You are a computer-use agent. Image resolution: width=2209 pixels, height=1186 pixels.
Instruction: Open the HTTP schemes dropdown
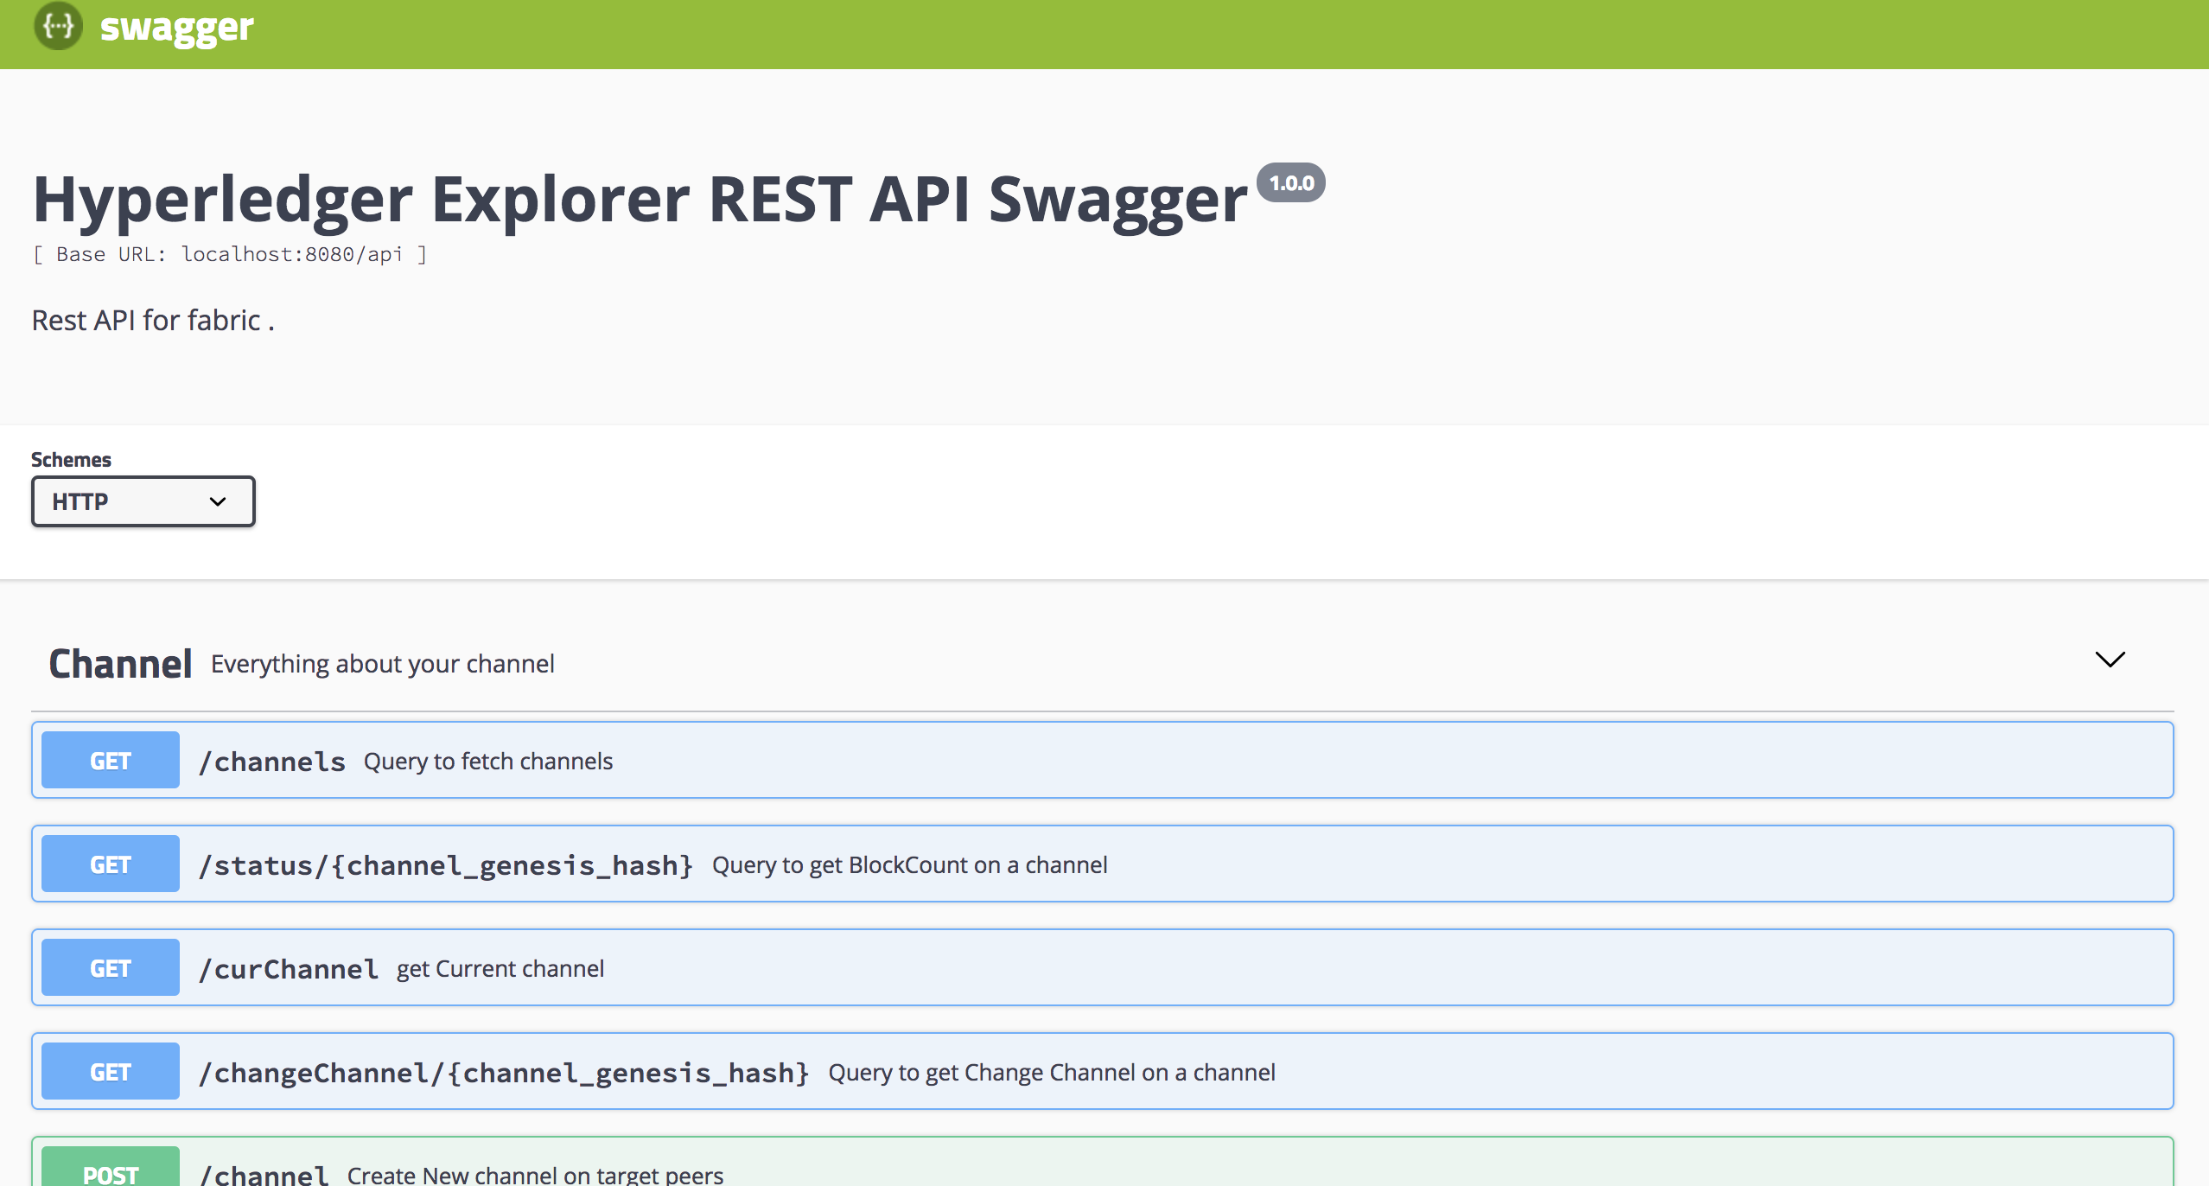pyautogui.click(x=143, y=501)
